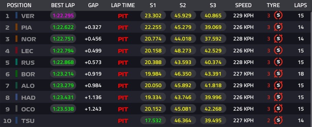Click the orange team color bar beside NOR
This screenshot has height=127, width=312.
16,39
